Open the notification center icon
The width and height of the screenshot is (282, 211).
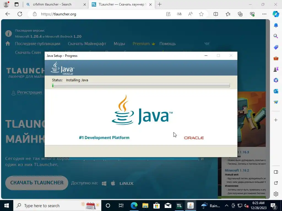(x=273, y=206)
